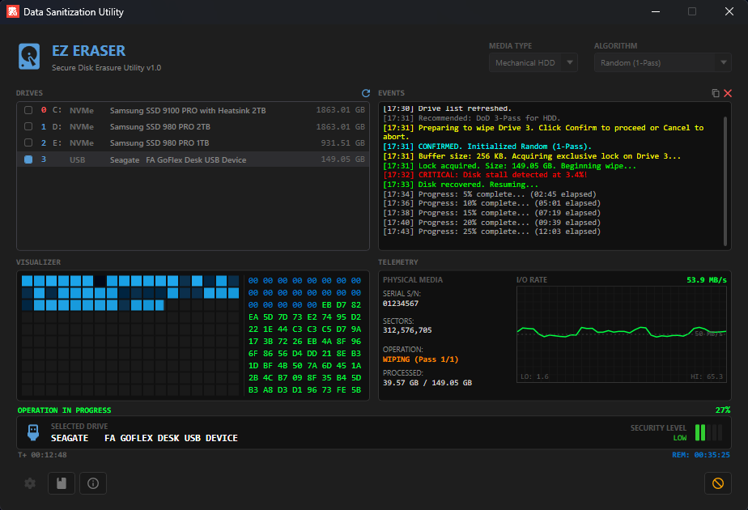Select Samsung SSD 980 PRO 1TB row

click(x=193, y=142)
